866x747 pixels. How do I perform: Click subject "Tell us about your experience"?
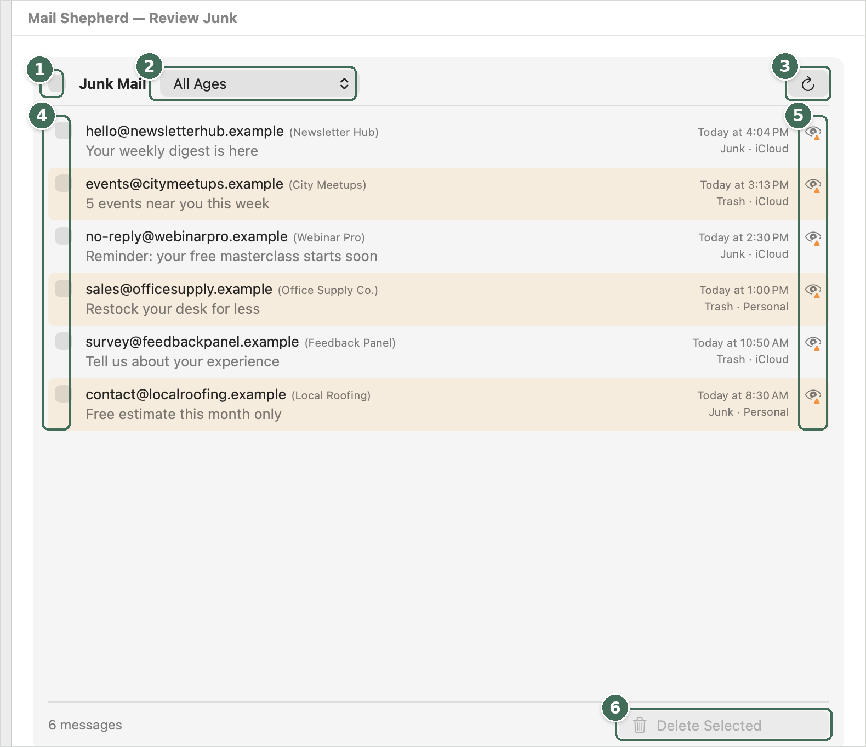[183, 361]
